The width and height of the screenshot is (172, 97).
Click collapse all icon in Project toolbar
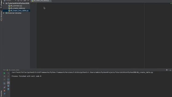click(21, 1)
